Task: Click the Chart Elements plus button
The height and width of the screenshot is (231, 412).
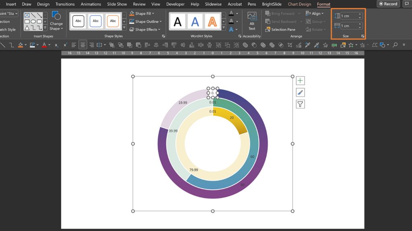Action: pyautogui.click(x=300, y=81)
